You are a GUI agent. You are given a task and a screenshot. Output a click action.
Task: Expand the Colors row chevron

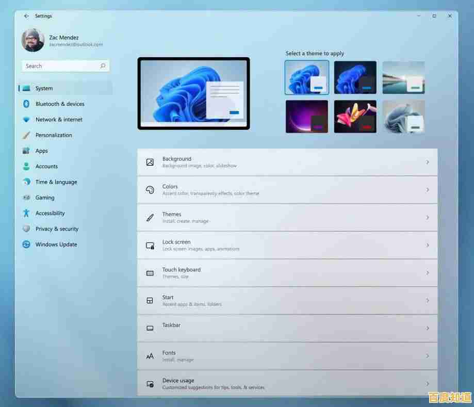427,190
